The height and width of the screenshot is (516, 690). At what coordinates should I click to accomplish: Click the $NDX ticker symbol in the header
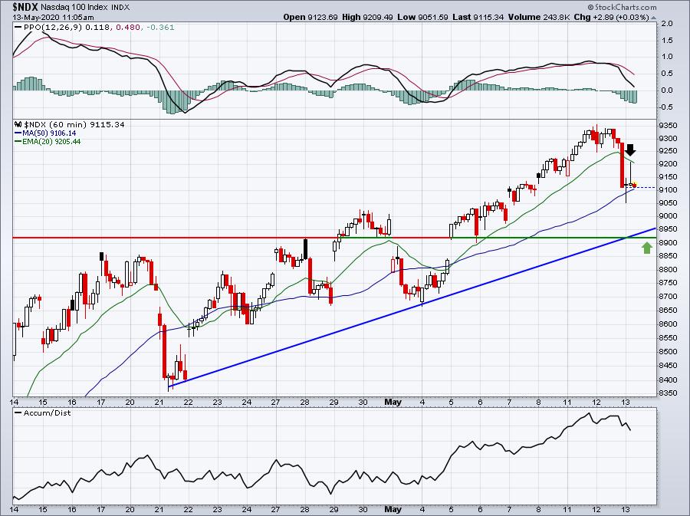pos(25,7)
